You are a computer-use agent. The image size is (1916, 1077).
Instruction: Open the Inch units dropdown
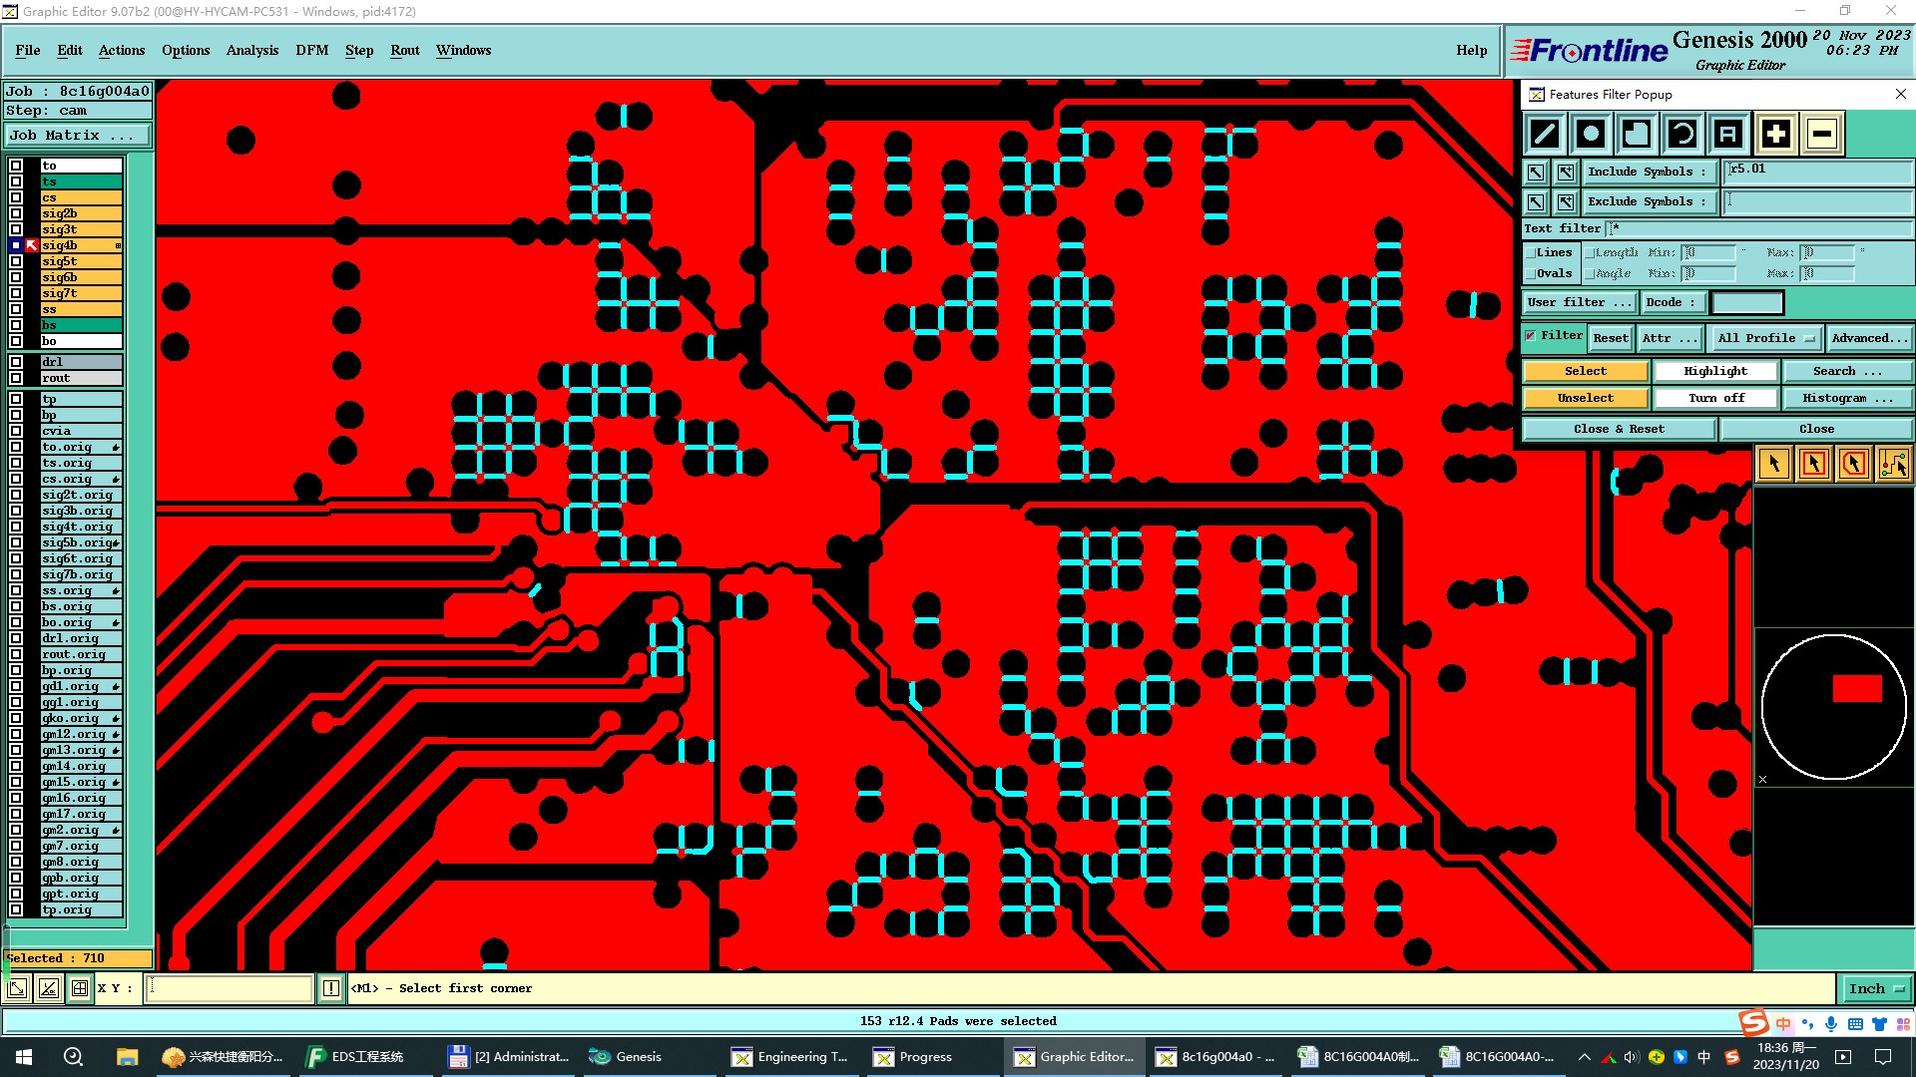pyautogui.click(x=1876, y=988)
